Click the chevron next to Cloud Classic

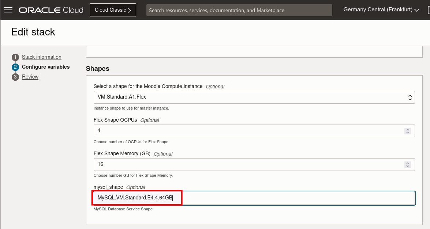point(130,10)
